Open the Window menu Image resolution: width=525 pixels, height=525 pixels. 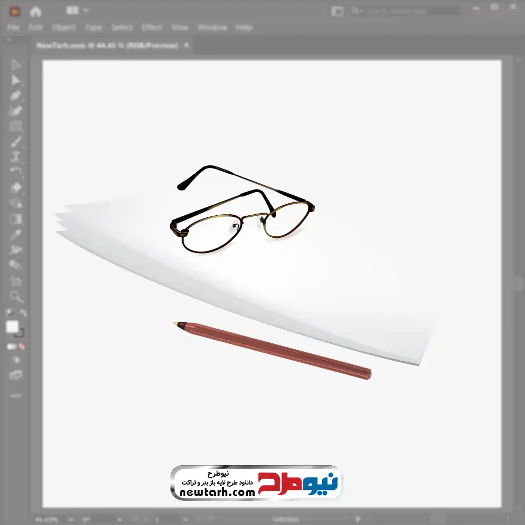[x=212, y=27]
